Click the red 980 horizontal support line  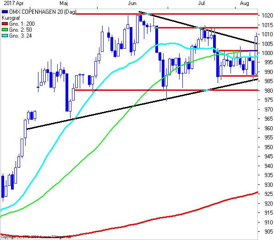point(166,90)
